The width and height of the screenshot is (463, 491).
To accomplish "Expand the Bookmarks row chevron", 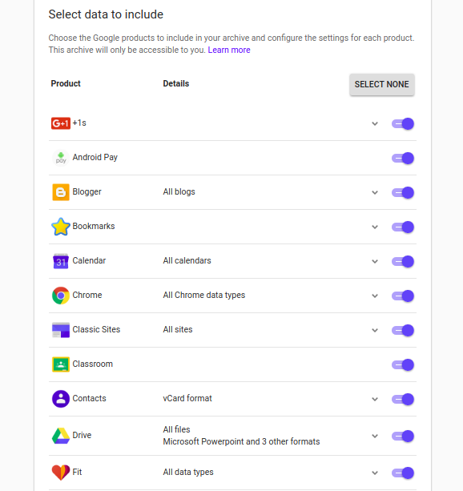I will coord(375,227).
